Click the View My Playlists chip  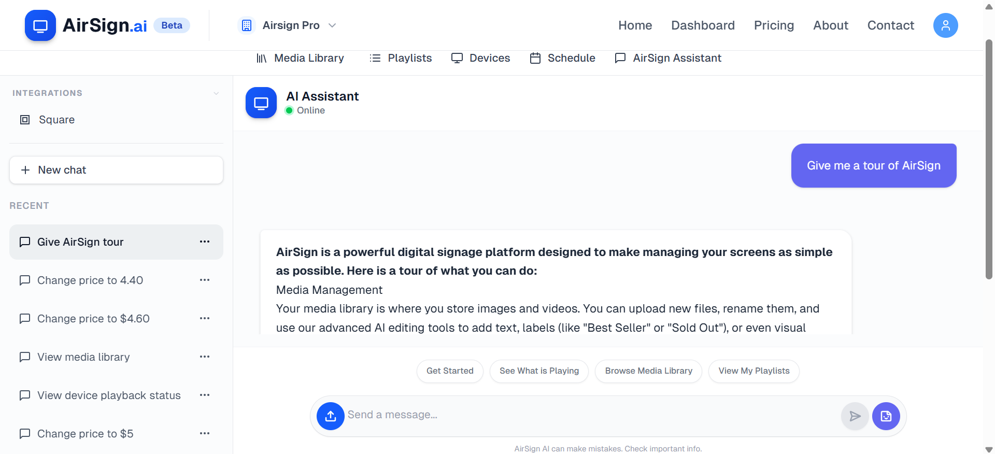[754, 371]
